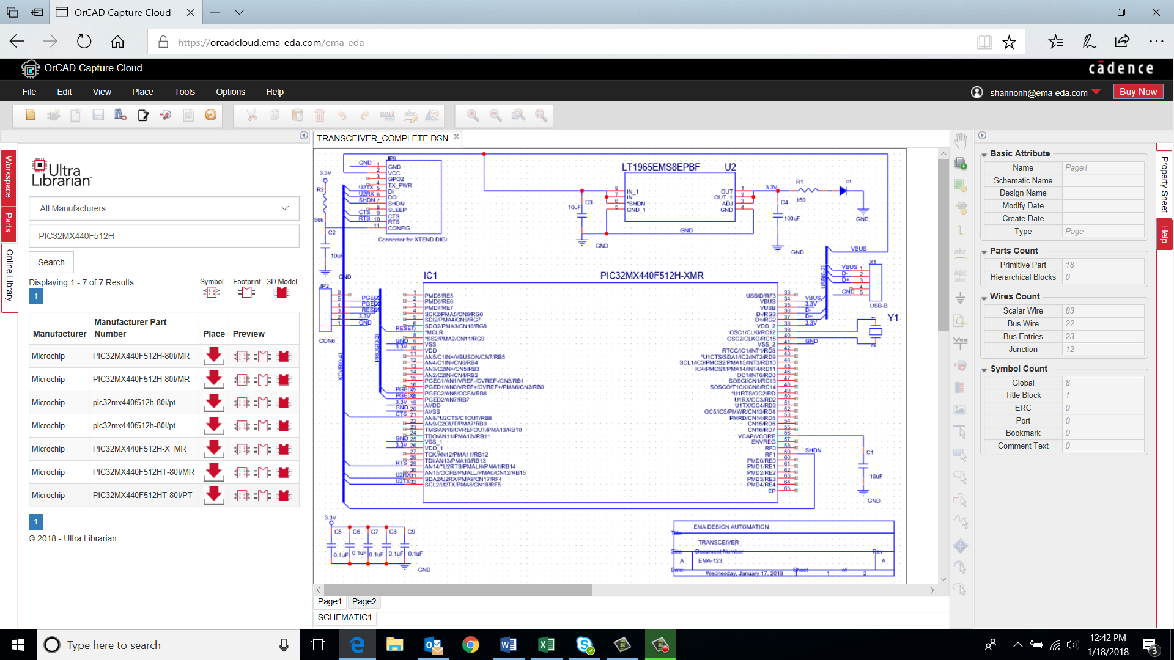
Task: Open the account dropdown next to shannonh@ema-eda.com
Action: click(x=1098, y=92)
